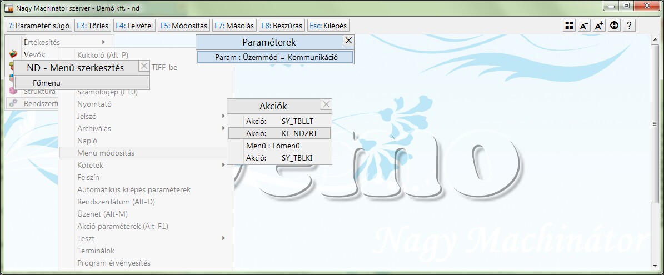Click the F7: Másolás button

tap(234, 26)
